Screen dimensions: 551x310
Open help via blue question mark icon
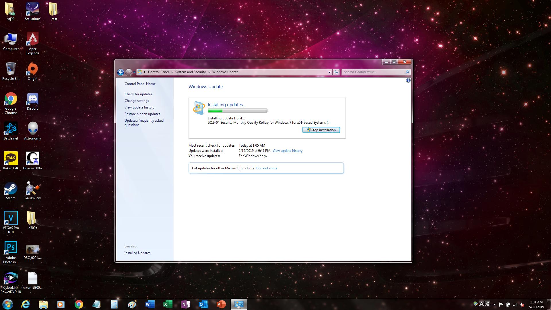[408, 81]
